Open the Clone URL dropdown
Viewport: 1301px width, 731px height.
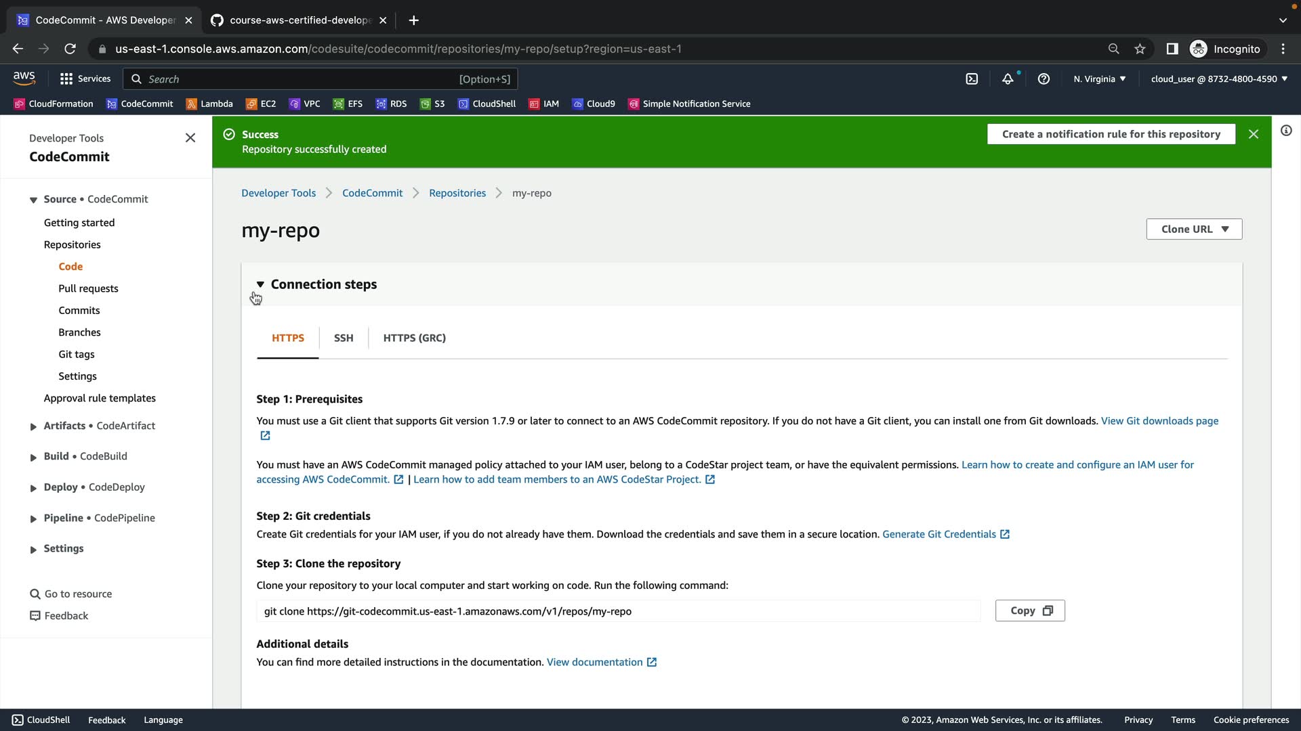pyautogui.click(x=1194, y=229)
